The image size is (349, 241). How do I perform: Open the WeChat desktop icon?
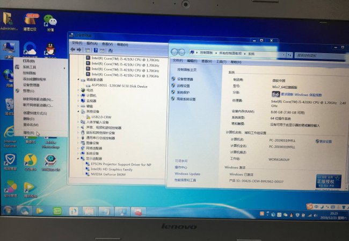click(50, 23)
